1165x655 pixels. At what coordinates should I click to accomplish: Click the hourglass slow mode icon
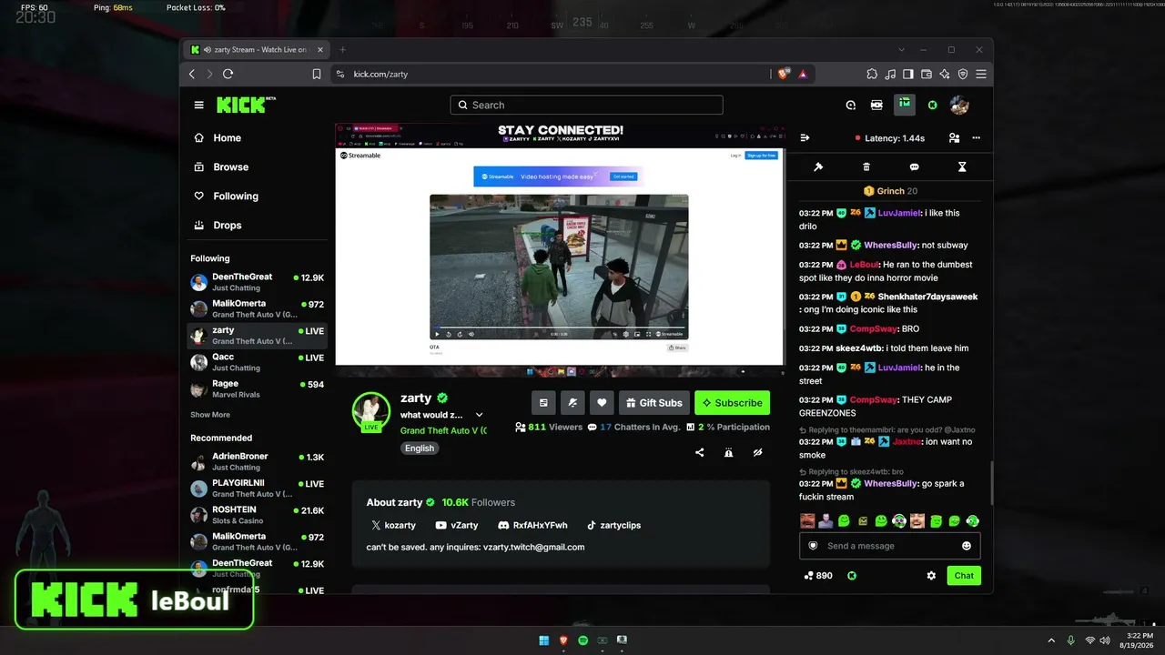pyautogui.click(x=962, y=167)
